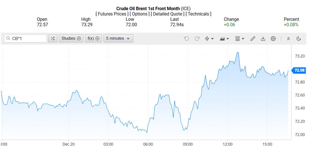The height and width of the screenshot is (147, 310).
Task: Open the chart type dropdown
Action: (x=224, y=39)
